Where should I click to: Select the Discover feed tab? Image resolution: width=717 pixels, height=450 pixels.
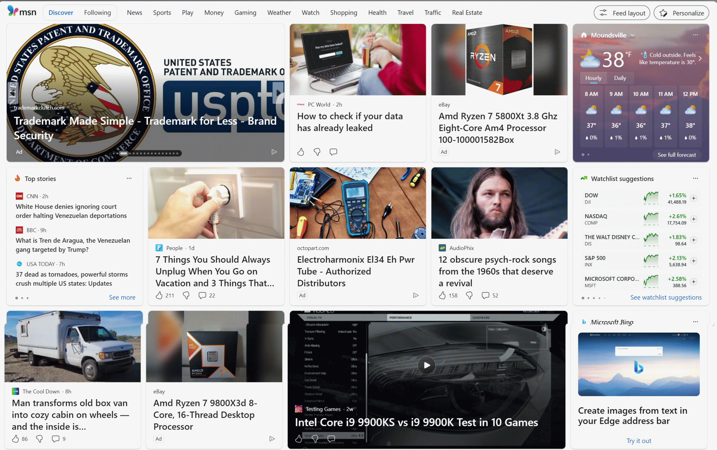[61, 13]
